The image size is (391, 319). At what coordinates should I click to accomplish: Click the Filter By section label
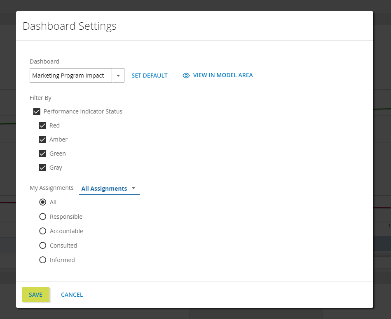click(x=40, y=98)
